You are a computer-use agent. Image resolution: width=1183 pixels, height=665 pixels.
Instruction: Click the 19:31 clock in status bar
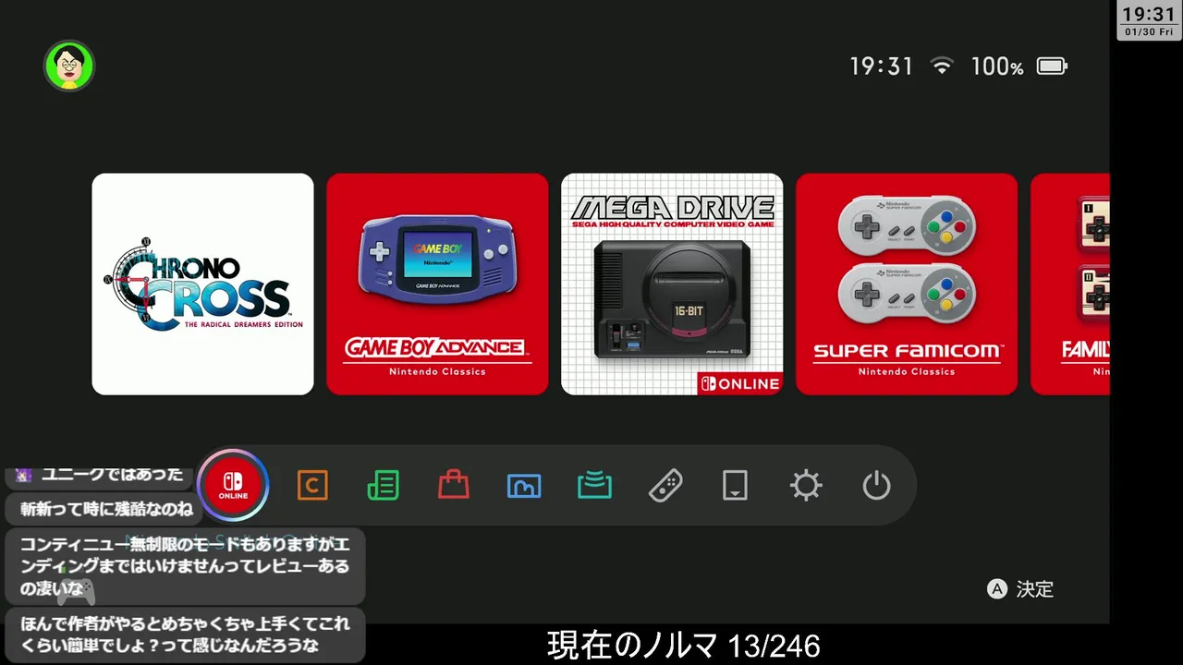coord(882,66)
